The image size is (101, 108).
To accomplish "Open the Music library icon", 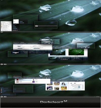I will [34, 80].
